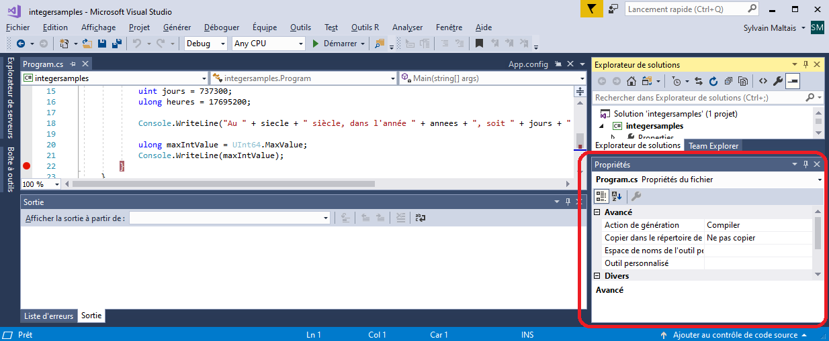
Task: Click the Save All toolbar icon
Action: tap(116, 44)
